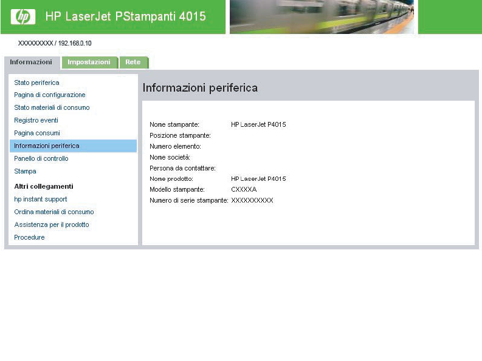Click serial number value XXXXXXXXXX
Viewport: 482px width, 361px height.
(252, 200)
